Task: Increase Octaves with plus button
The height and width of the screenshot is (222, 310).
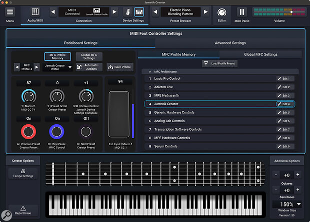Action: click(x=297, y=175)
